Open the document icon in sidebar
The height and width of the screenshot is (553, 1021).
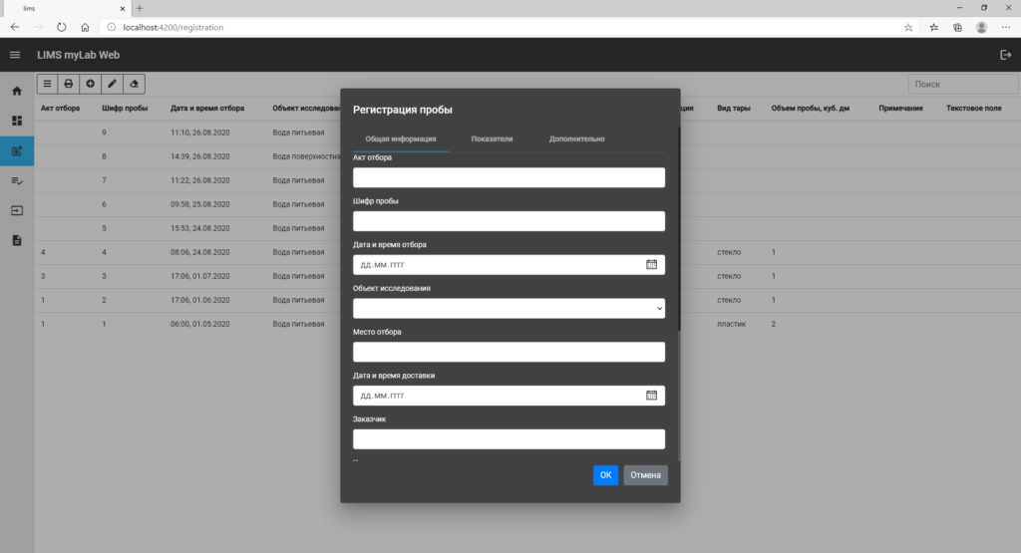click(x=17, y=241)
